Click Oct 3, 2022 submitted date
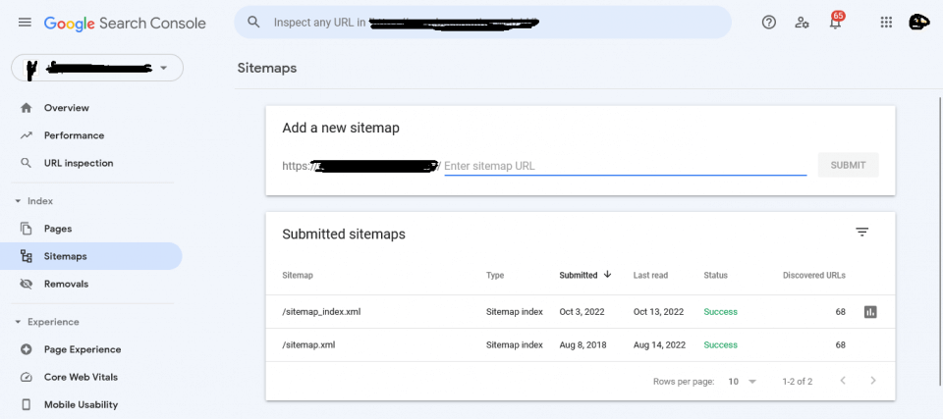This screenshot has width=943, height=419. click(x=582, y=312)
